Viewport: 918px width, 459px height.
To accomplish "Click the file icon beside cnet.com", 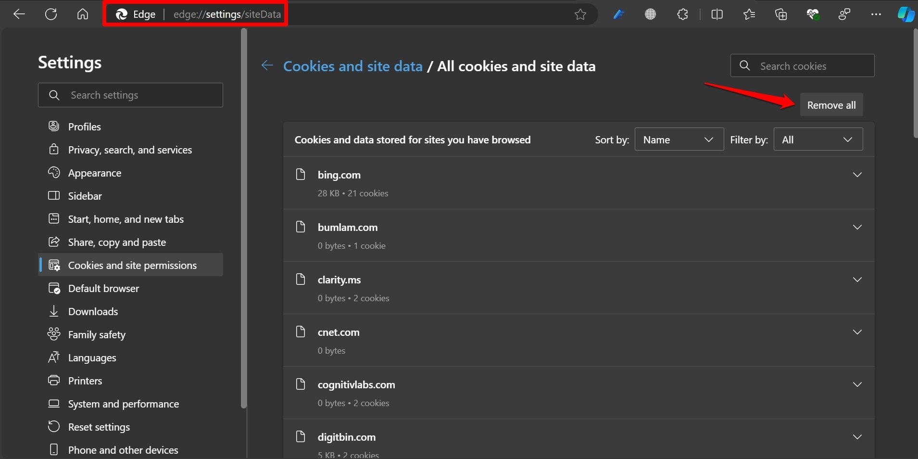I will pyautogui.click(x=301, y=331).
